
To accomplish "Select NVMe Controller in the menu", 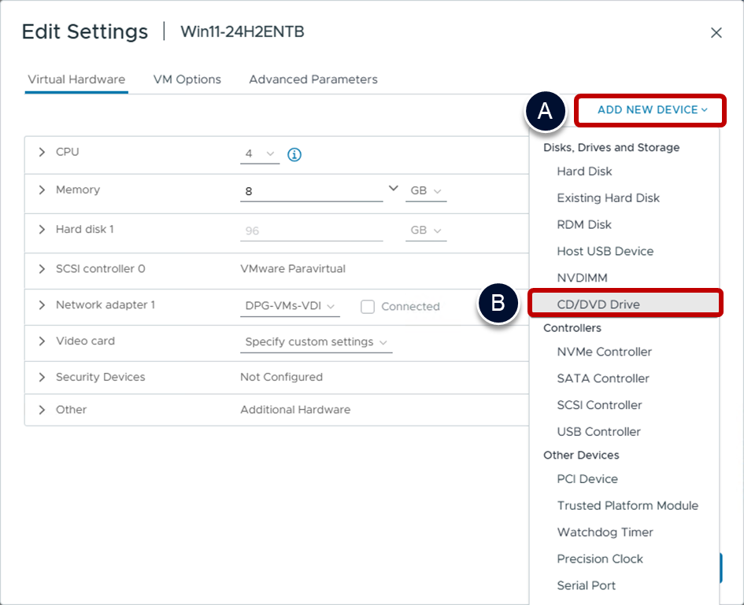I will 604,352.
